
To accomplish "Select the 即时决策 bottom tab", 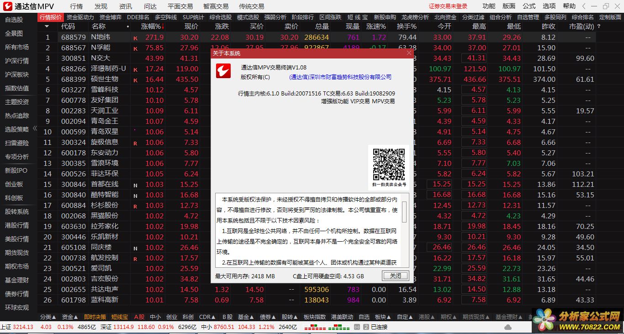I will point(95,317).
